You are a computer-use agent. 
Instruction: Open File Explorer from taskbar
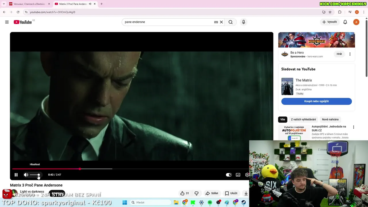(176, 202)
